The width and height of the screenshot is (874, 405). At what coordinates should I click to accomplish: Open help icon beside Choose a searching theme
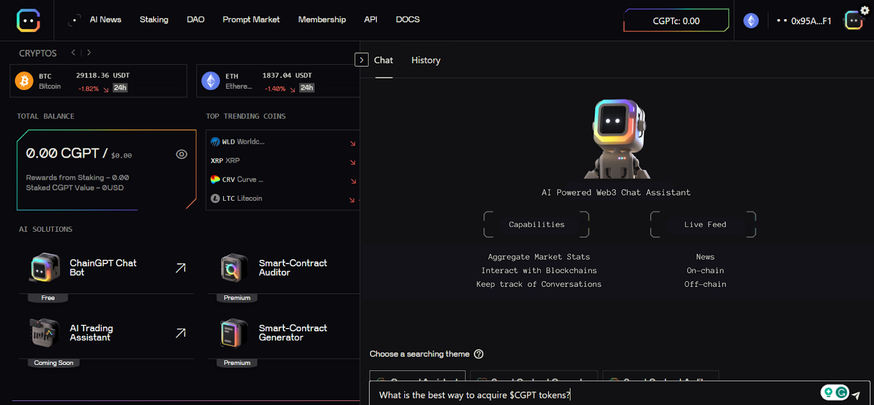point(479,354)
